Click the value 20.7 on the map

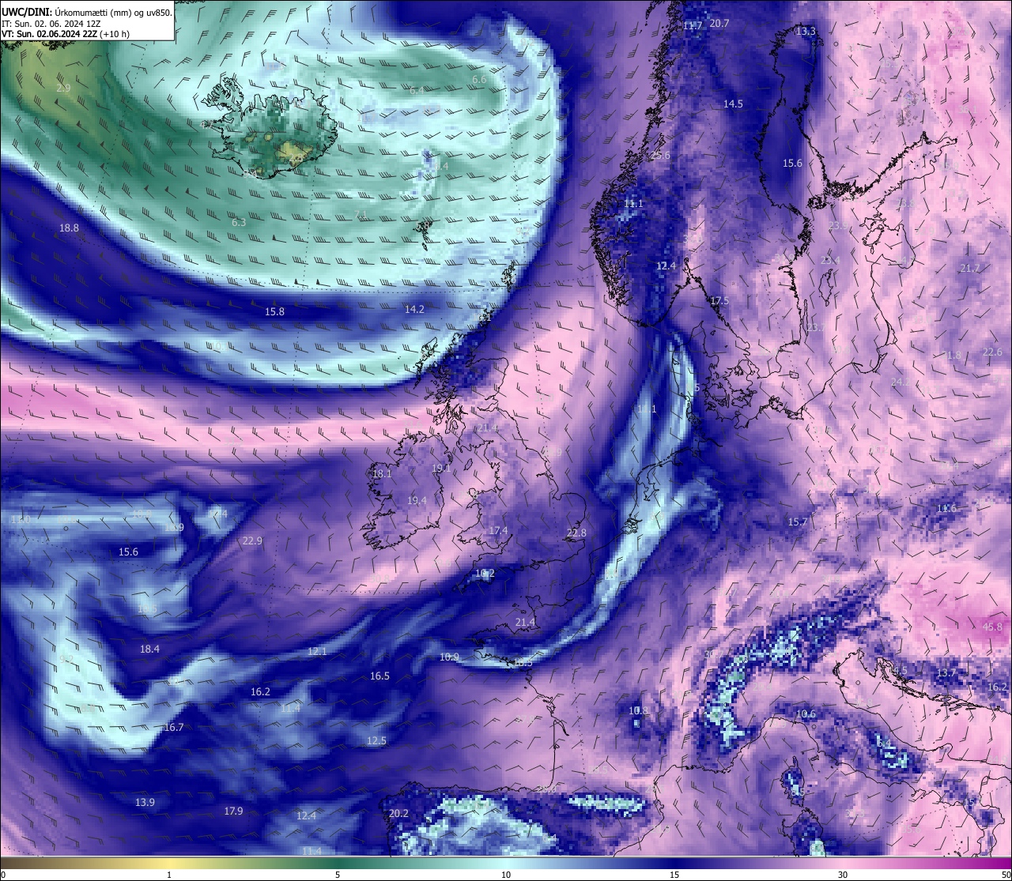click(x=719, y=24)
